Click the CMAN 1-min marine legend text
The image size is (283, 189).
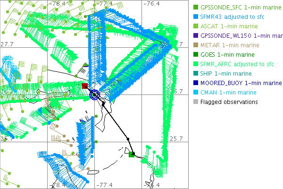pos(228,93)
